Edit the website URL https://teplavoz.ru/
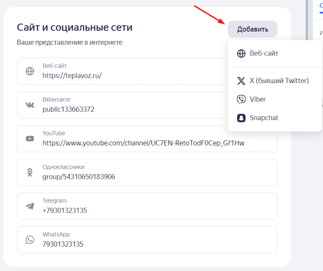323x271 pixels. pyautogui.click(x=127, y=76)
